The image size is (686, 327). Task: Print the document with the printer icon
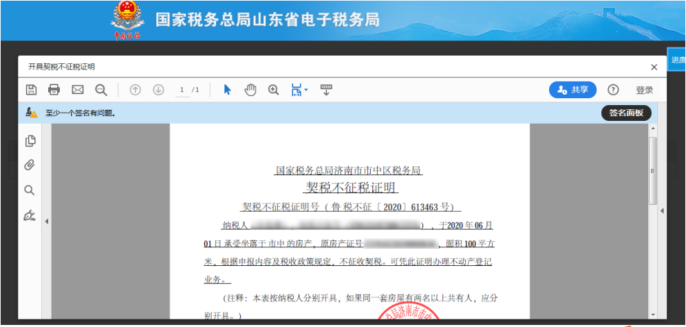[x=54, y=90]
